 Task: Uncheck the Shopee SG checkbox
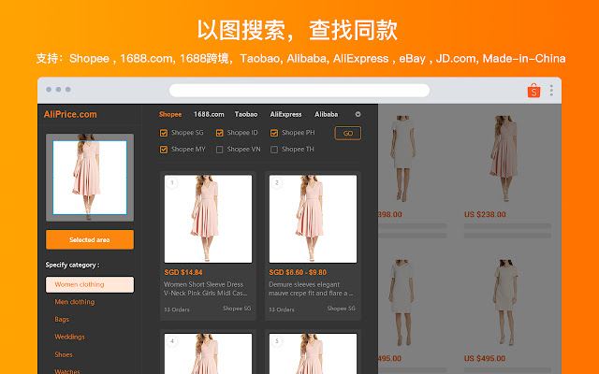[164, 133]
